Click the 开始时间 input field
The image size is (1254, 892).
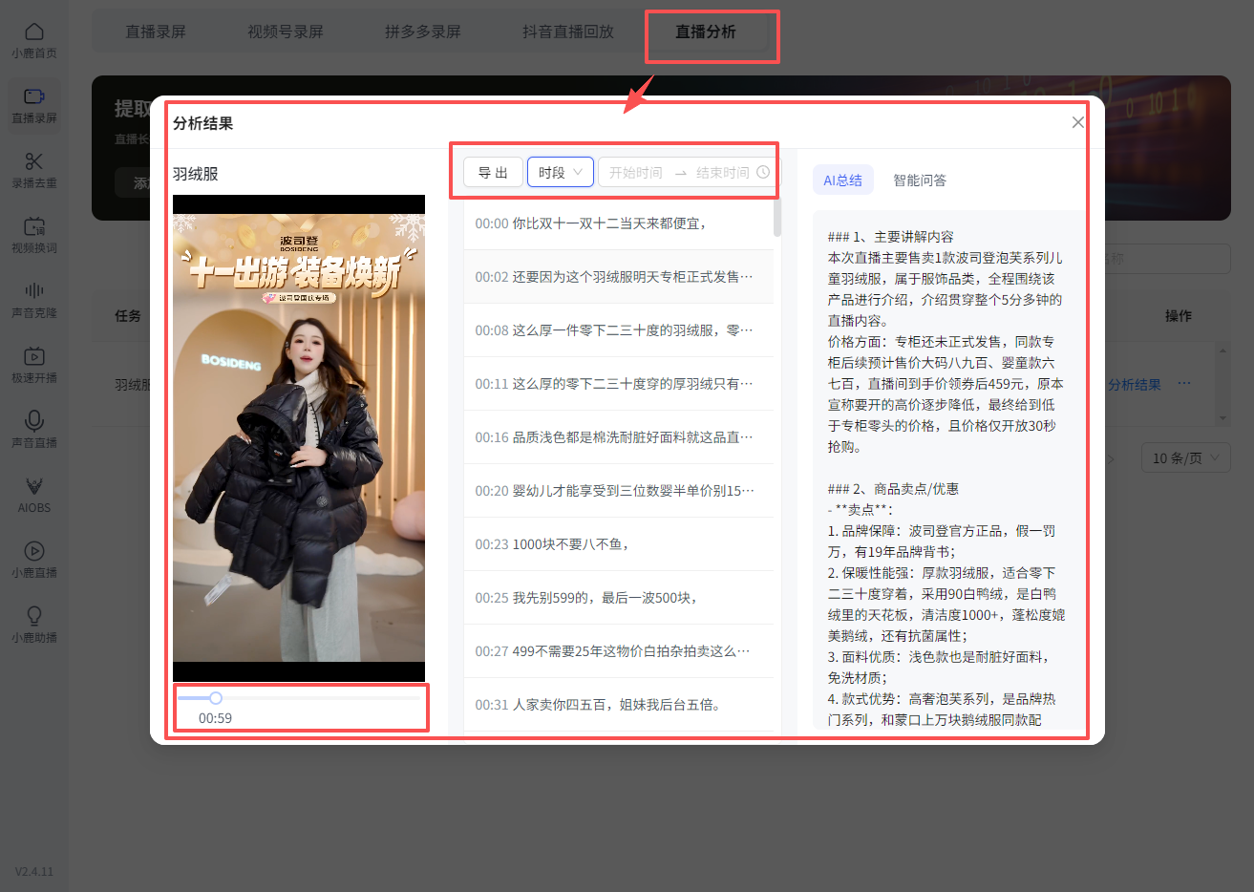(x=636, y=173)
